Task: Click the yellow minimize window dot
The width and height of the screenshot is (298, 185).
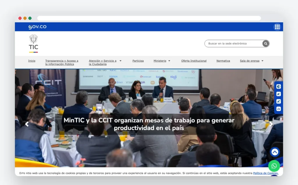Action: (25, 18)
